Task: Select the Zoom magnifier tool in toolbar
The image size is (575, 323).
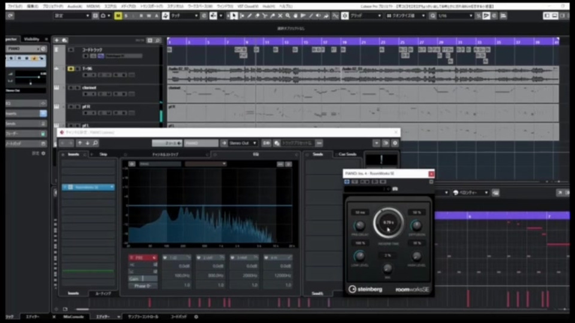Action: pos(288,16)
